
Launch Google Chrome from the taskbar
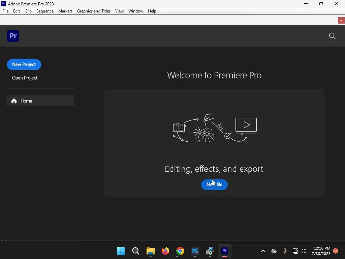180,251
